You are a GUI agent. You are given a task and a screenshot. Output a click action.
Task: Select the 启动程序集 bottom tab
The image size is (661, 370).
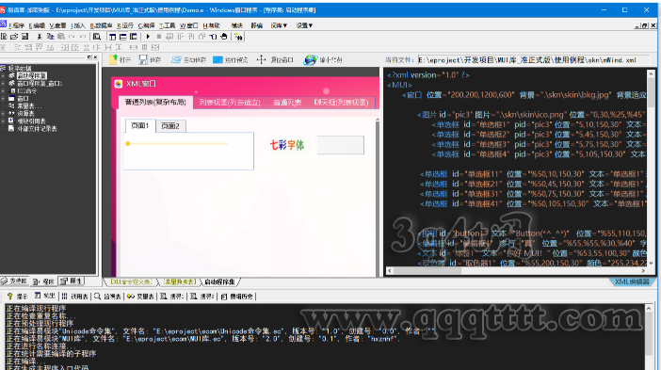[x=219, y=282]
